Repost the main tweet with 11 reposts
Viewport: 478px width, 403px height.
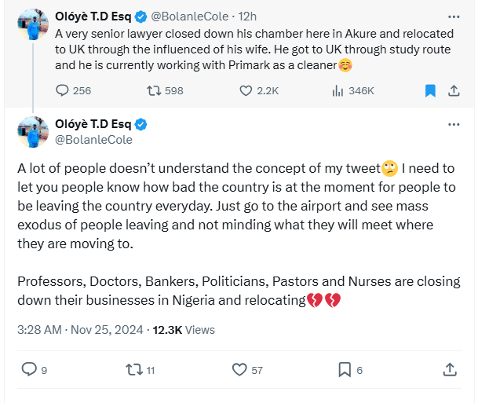click(133, 369)
